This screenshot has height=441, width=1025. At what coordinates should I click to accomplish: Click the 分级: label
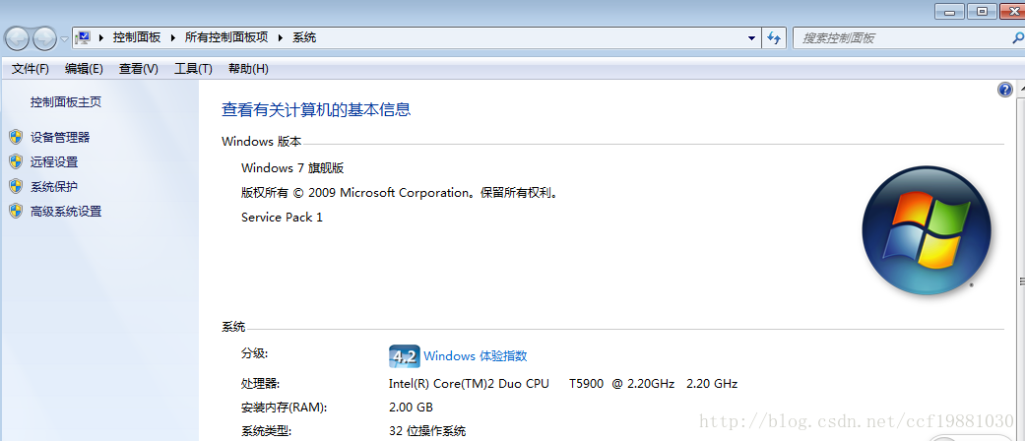[255, 353]
